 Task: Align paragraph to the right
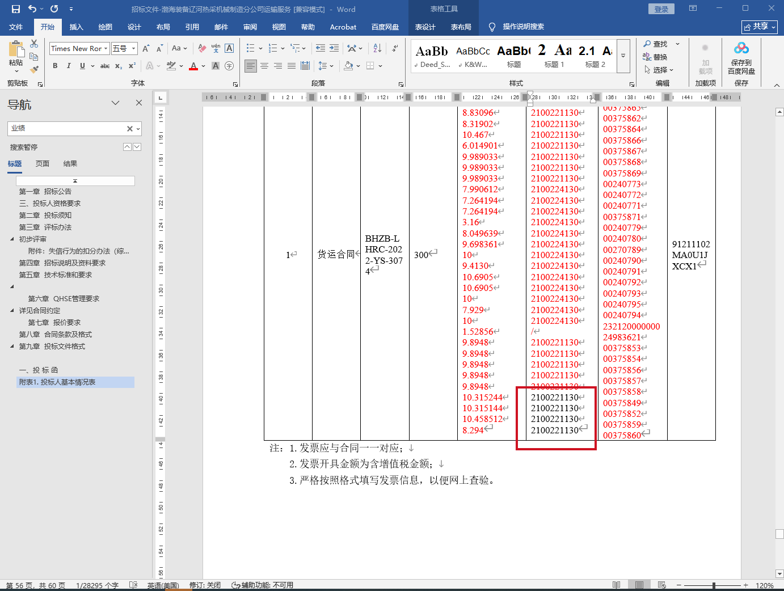tap(278, 66)
